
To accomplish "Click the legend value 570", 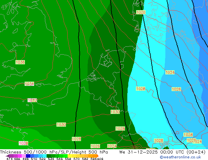I will click(x=76, y=159).
